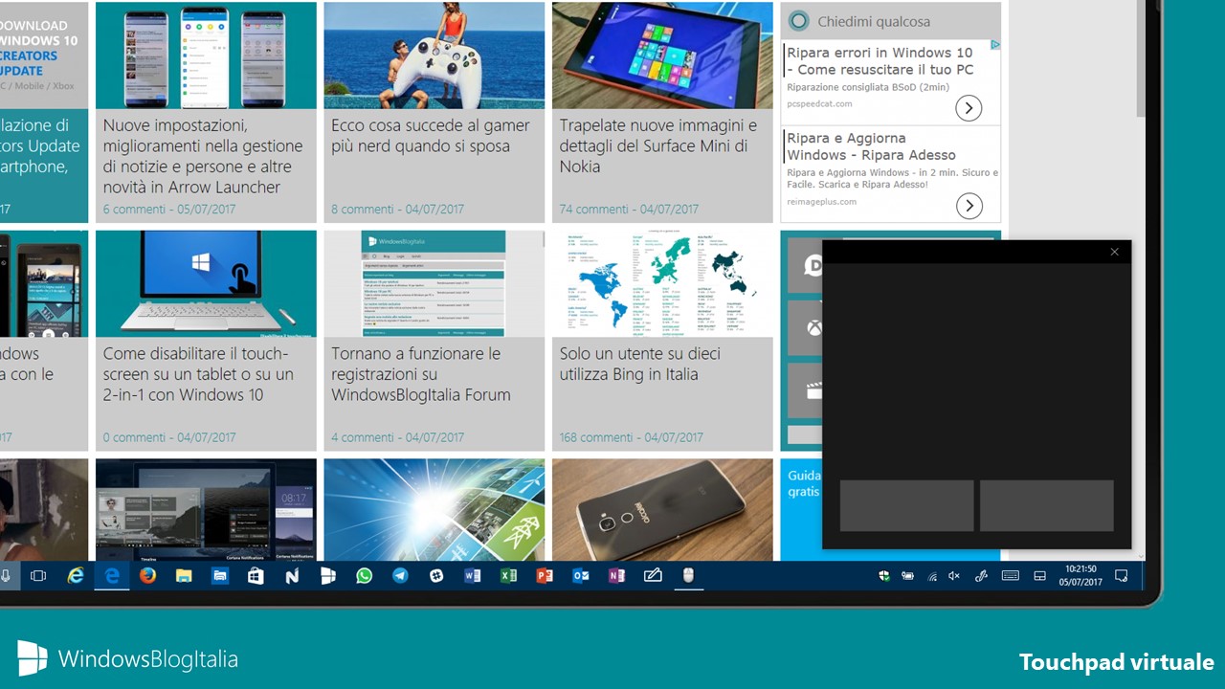Close the virtual touchpad window
This screenshot has width=1225, height=689.
1114,252
